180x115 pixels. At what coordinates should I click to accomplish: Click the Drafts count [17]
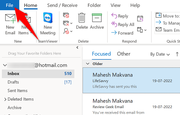pyautogui.click(x=68, y=82)
